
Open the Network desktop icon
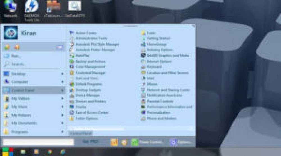(10, 9)
